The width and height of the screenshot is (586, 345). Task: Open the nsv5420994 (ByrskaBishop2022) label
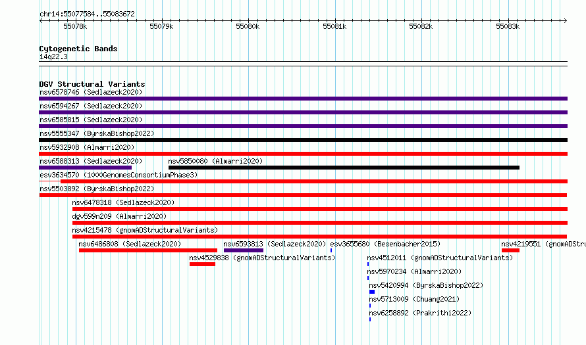coord(426,285)
